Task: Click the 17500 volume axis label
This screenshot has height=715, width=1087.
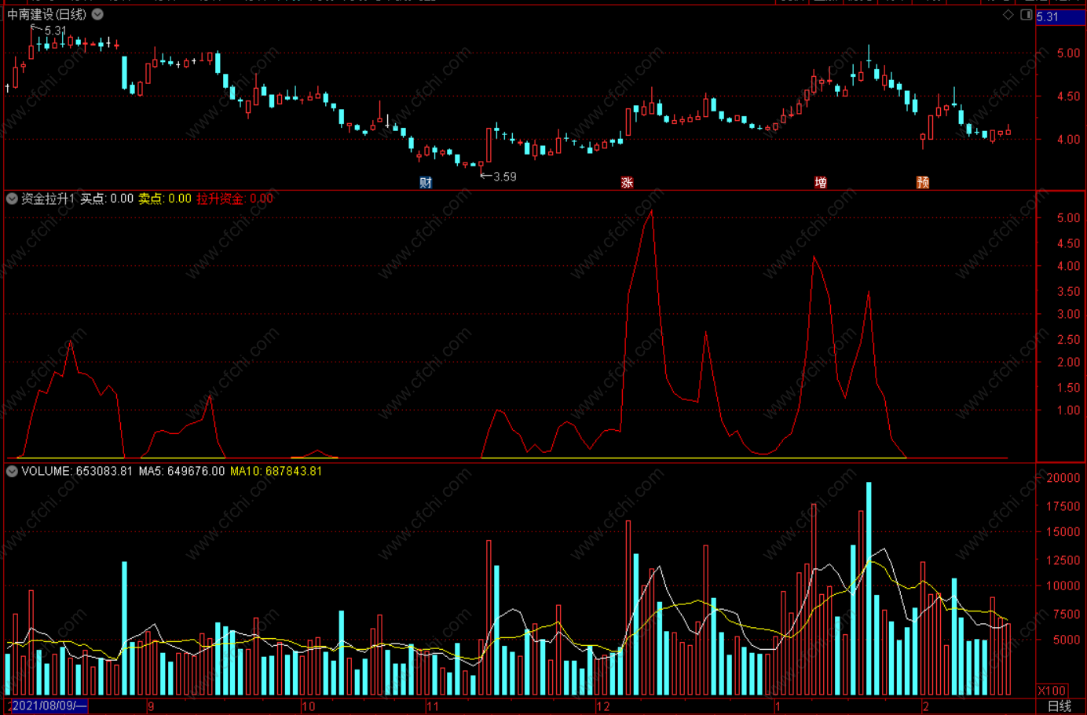Action: [x=1063, y=506]
